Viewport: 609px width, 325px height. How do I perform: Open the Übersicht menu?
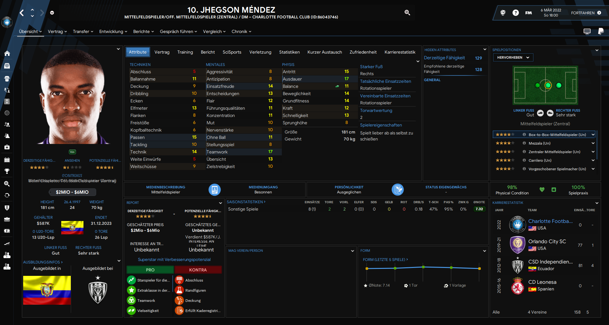[x=30, y=31]
